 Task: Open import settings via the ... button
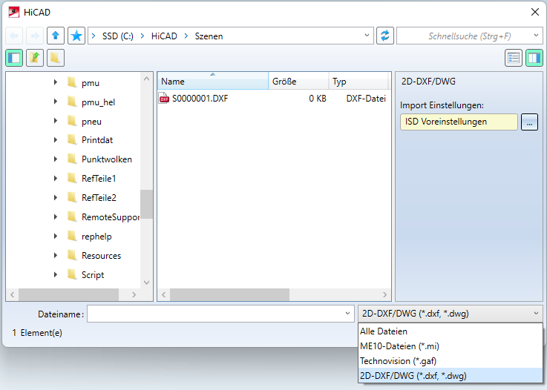click(x=529, y=122)
